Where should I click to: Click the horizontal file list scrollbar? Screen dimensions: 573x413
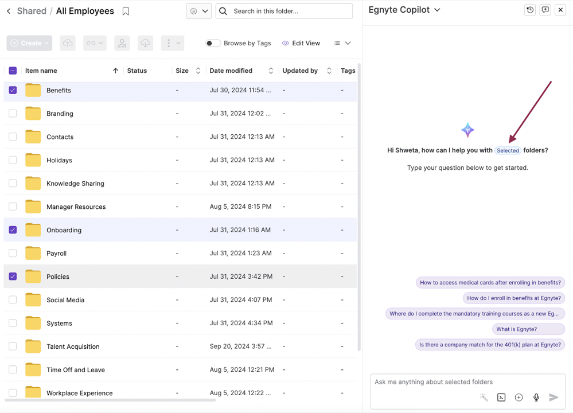coord(110,400)
